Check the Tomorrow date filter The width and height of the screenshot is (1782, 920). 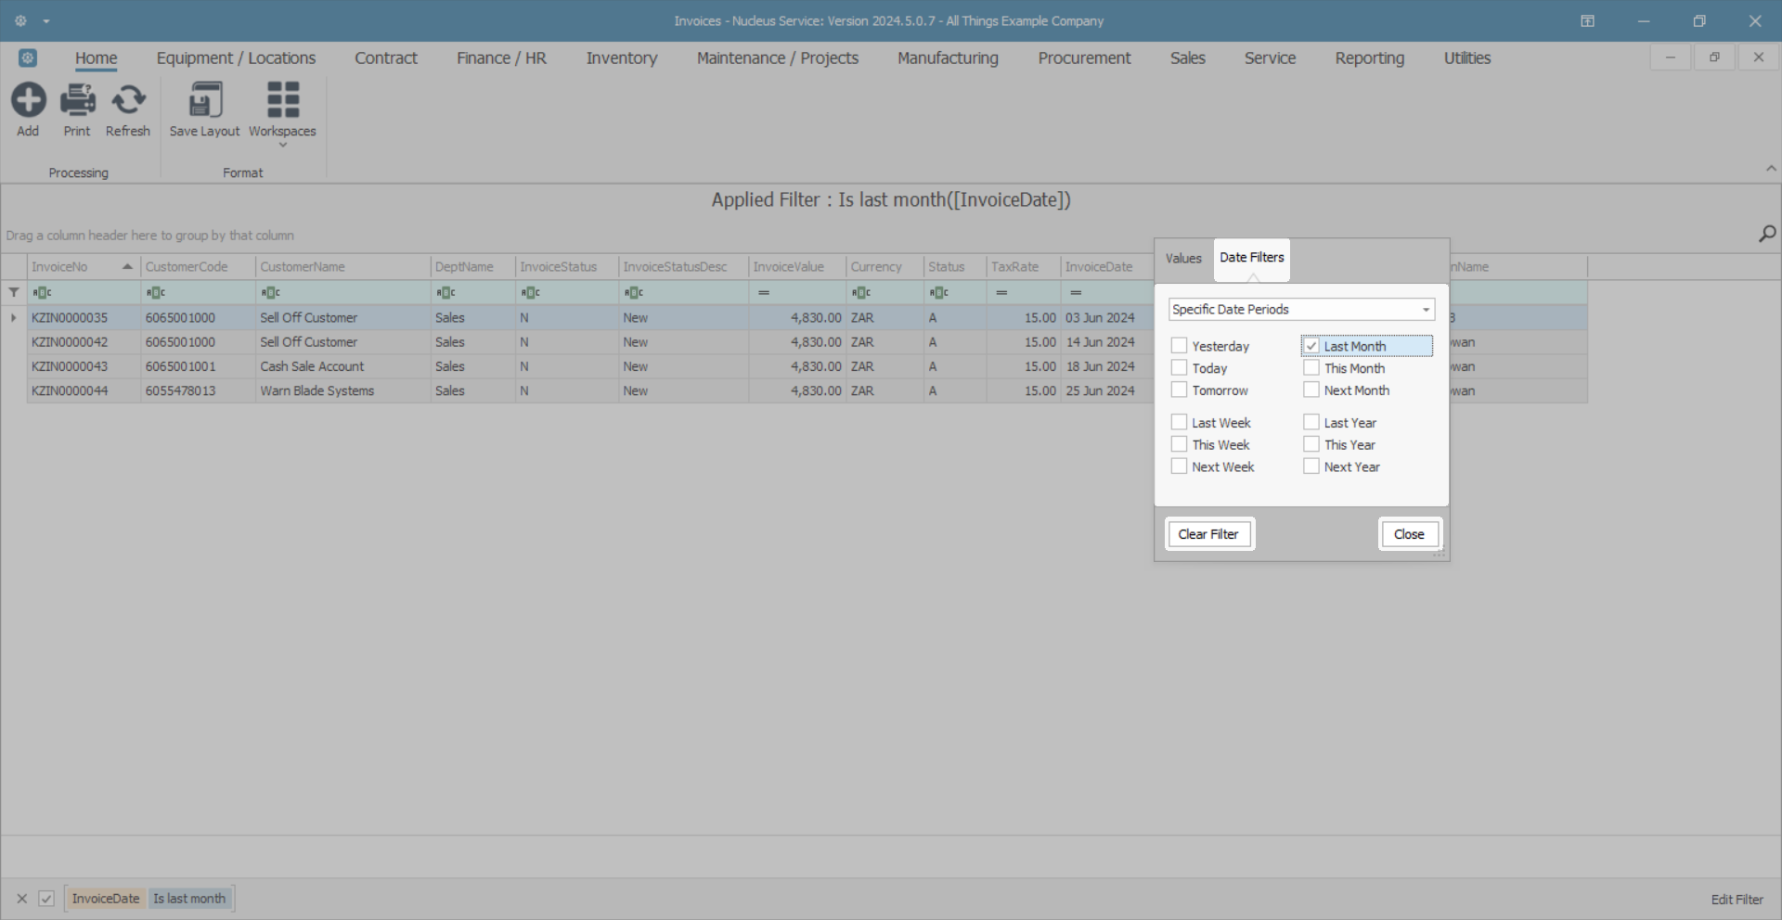1180,390
